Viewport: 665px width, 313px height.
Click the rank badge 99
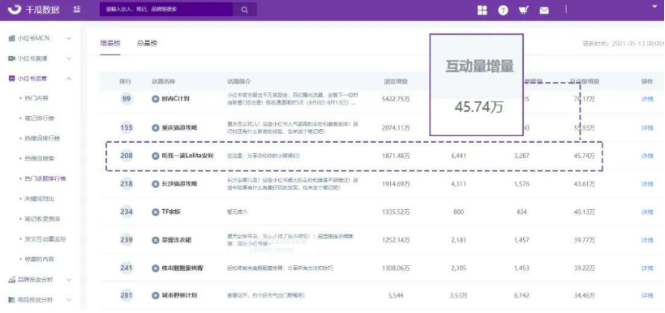click(x=127, y=99)
